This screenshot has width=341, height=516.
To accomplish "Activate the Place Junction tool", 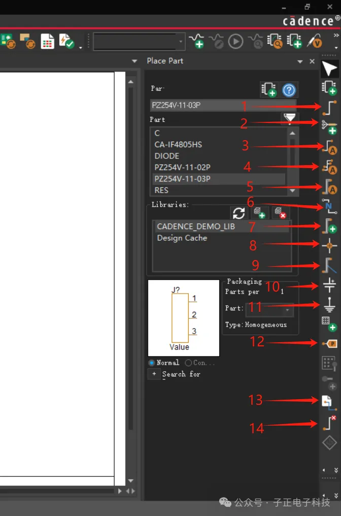I will (329, 245).
